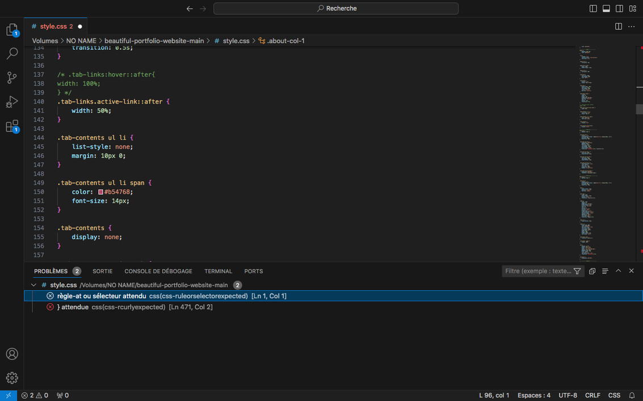This screenshot has height=401, width=643.
Task: Open editor more actions ellipsis menu
Action: tap(632, 26)
